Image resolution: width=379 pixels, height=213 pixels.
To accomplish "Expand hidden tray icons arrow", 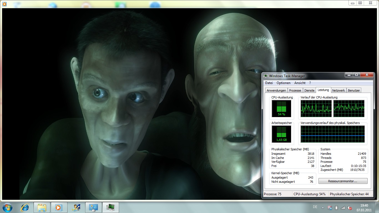I will click(323, 207).
